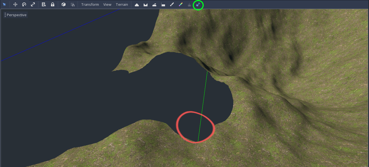
Task: Open the View menu
Action: (107, 4)
